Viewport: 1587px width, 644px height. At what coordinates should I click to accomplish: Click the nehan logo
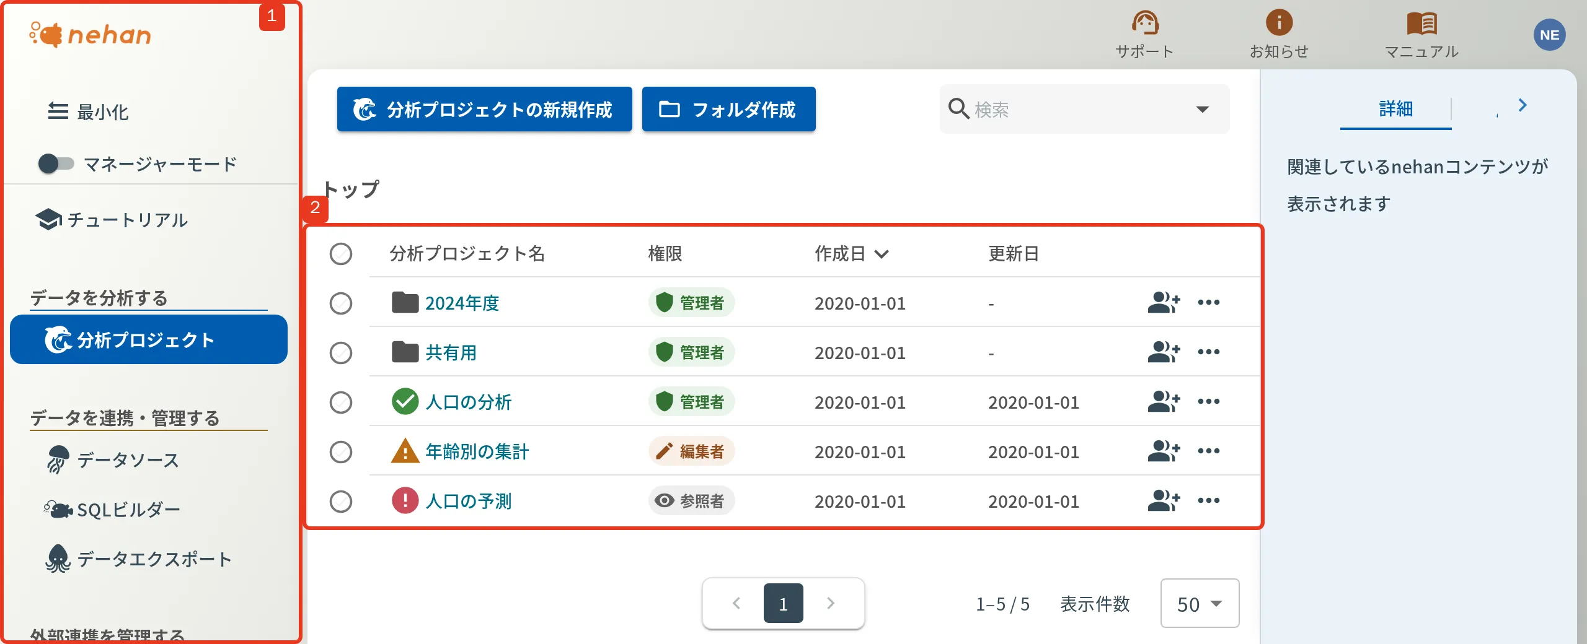tap(91, 35)
